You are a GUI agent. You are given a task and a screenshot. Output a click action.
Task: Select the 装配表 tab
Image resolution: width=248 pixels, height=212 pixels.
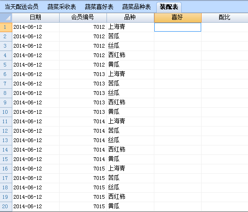(x=169, y=7)
